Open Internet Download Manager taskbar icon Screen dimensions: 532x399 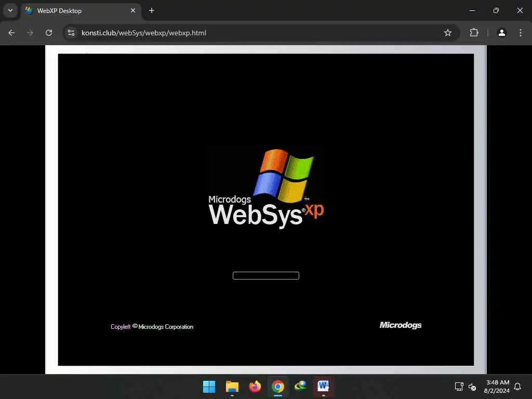pos(301,387)
